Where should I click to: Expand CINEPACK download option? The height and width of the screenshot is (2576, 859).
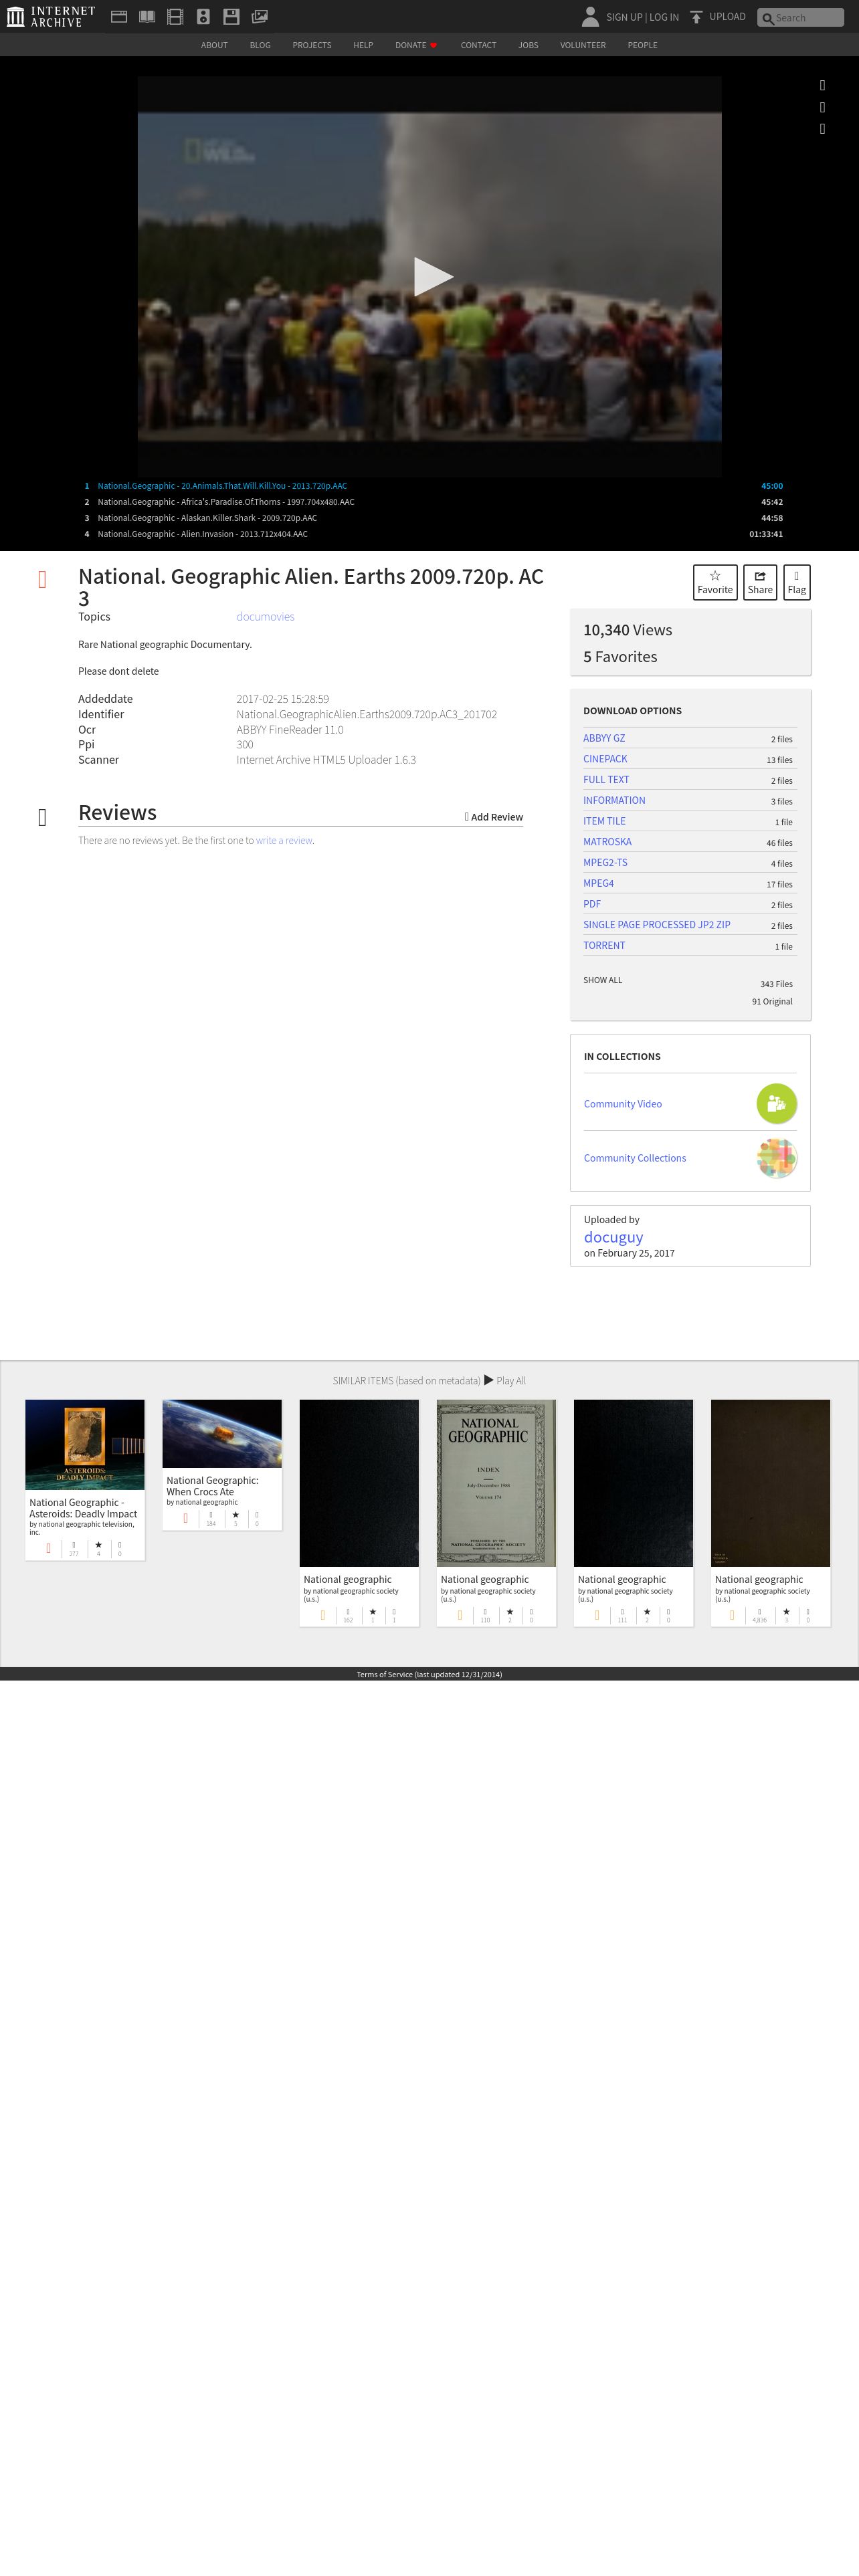coord(605,759)
